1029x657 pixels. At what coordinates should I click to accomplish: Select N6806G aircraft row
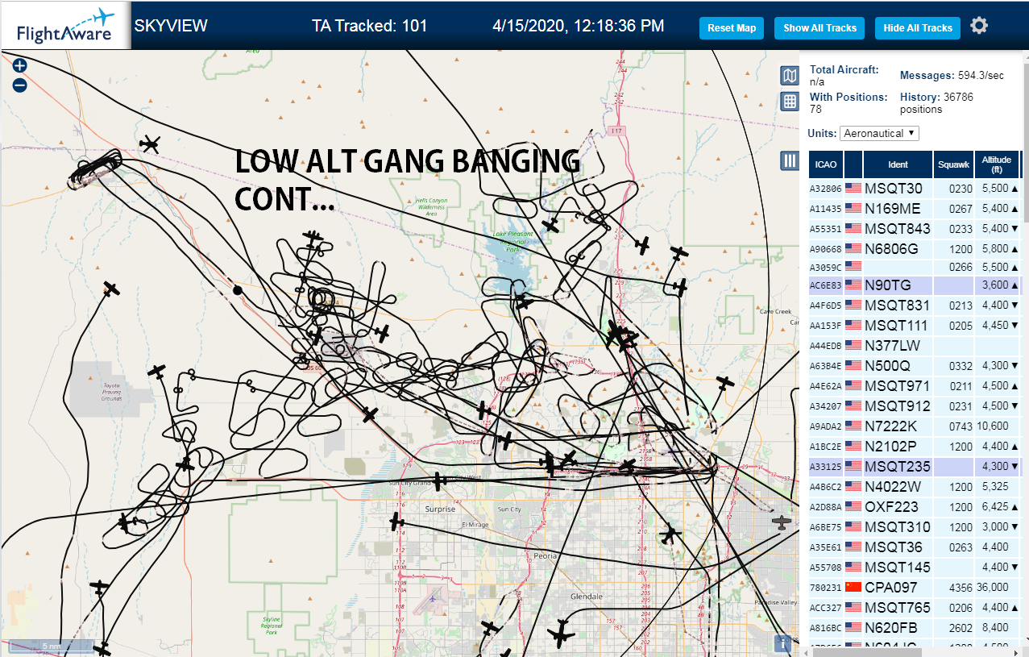point(915,248)
